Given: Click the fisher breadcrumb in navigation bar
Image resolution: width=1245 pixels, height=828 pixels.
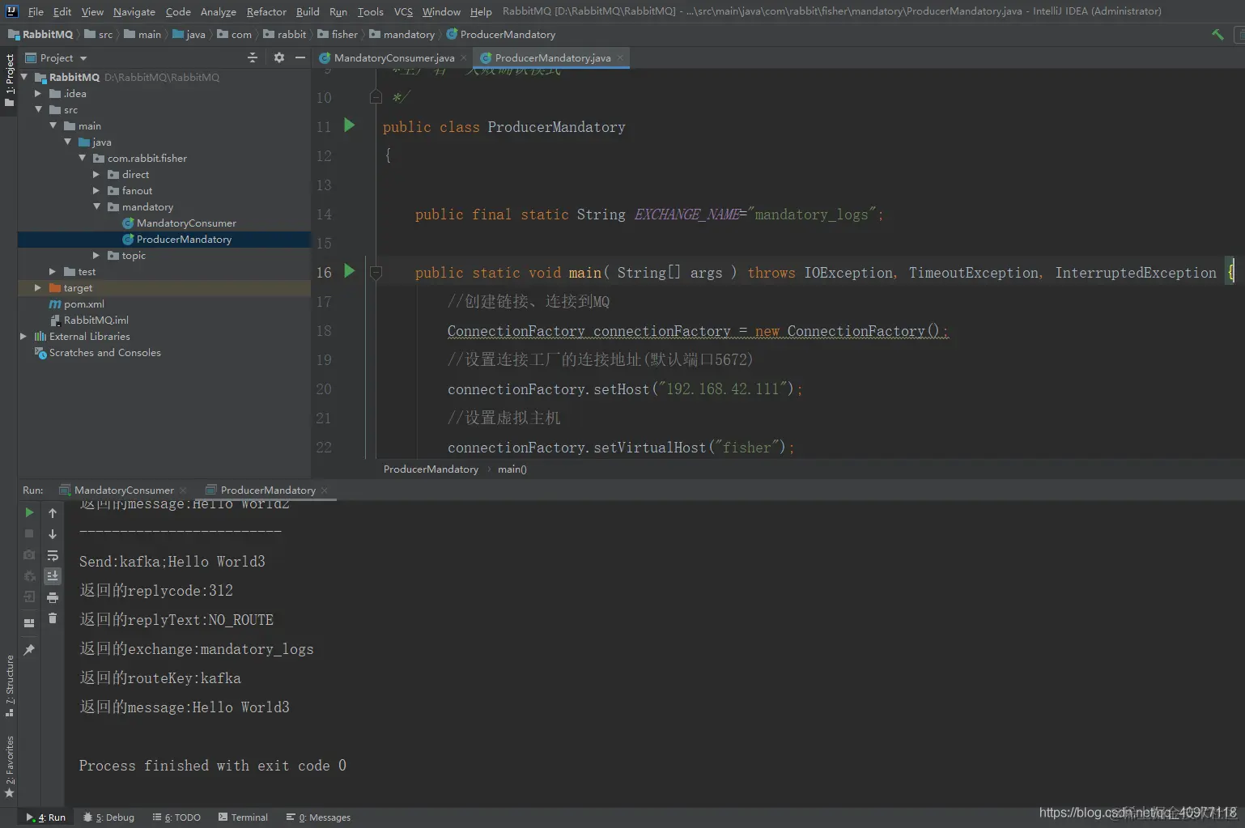Looking at the screenshot, I should tap(338, 34).
